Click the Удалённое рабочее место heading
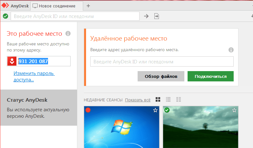 (129, 39)
